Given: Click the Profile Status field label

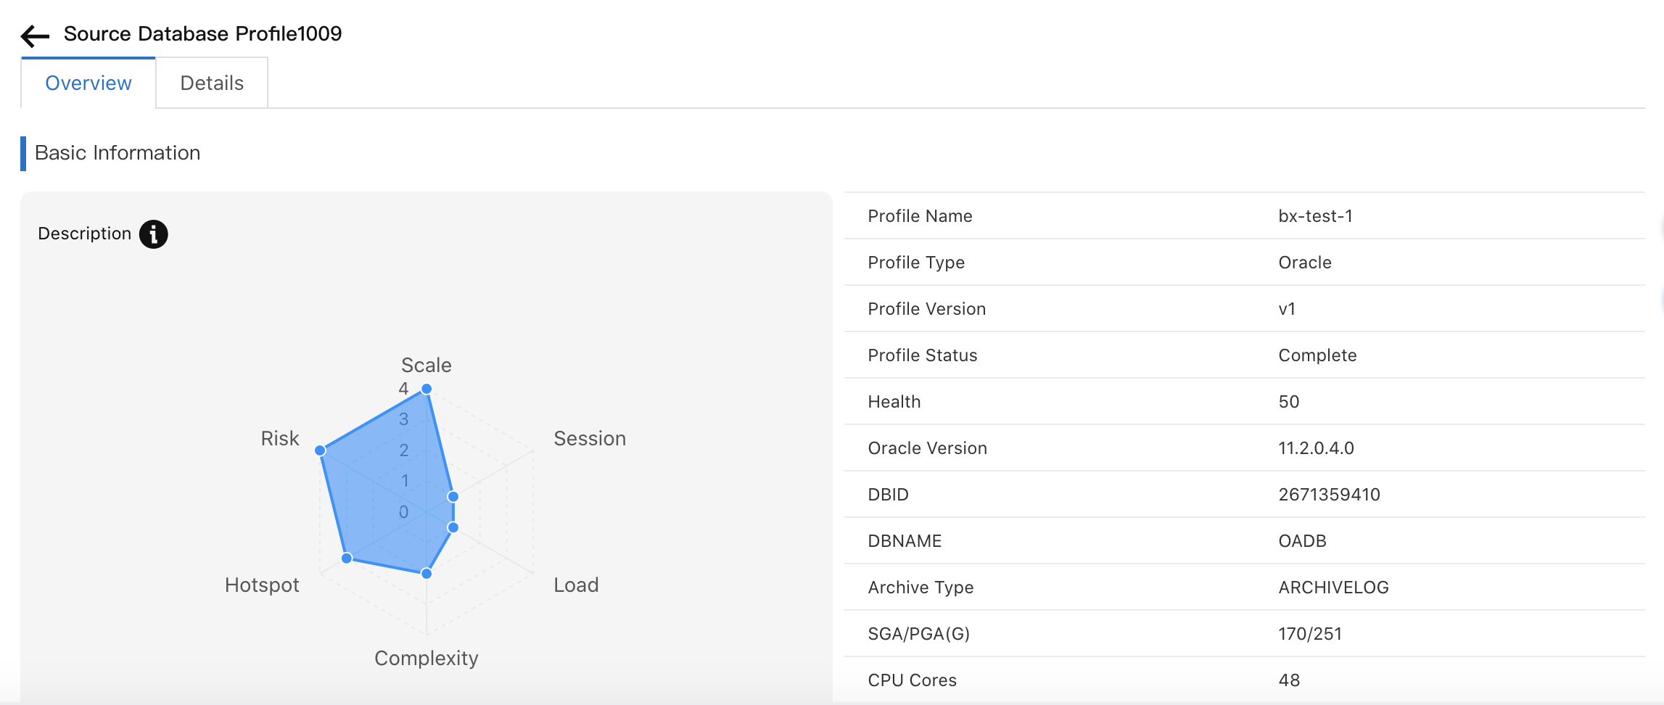Looking at the screenshot, I should click(x=923, y=355).
